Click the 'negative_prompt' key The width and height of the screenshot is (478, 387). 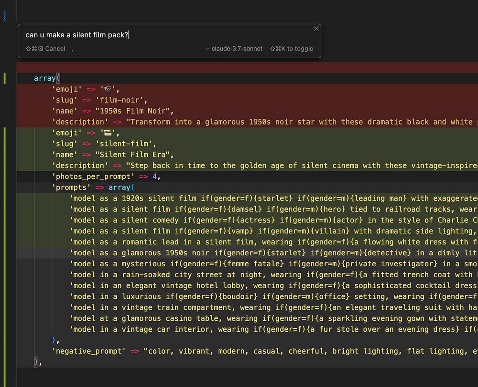[88, 351]
